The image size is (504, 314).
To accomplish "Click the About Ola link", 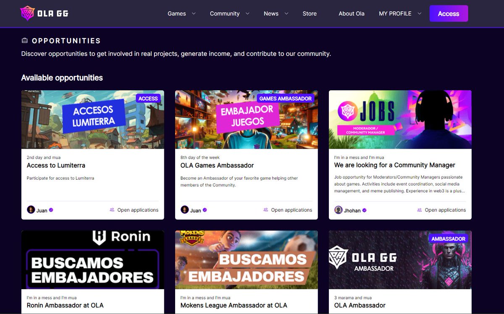I will tap(352, 13).
